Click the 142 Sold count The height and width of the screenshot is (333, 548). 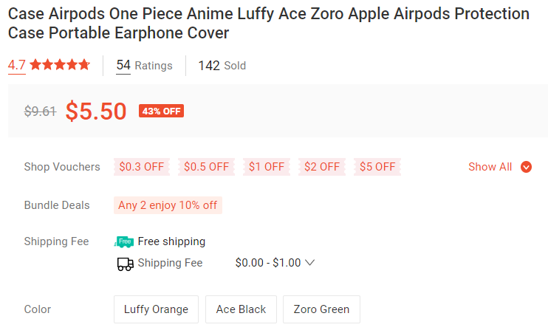point(222,66)
